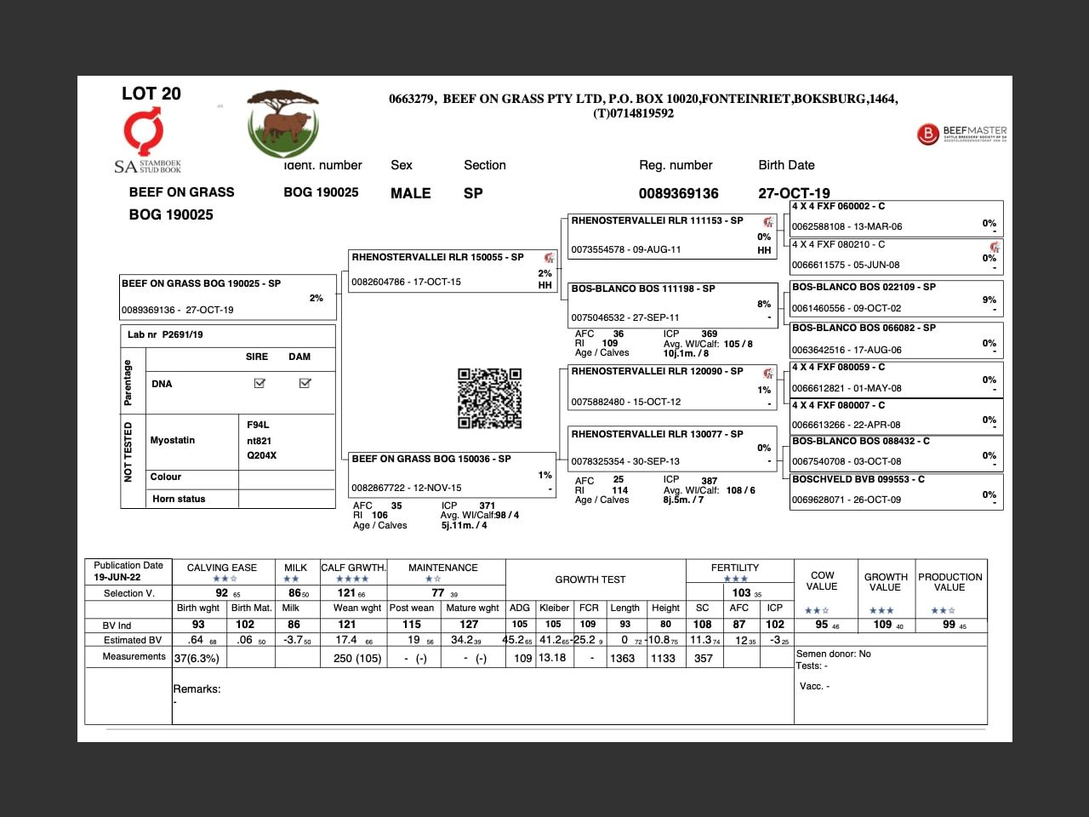
Task: Click the red icon beside RLR 120090
Action: click(768, 373)
